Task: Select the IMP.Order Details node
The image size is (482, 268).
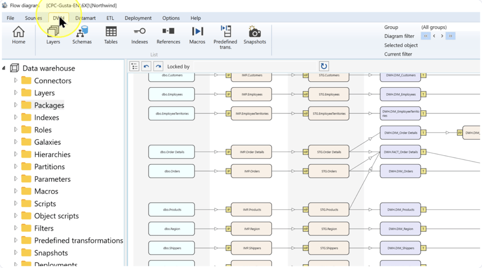Action: (252, 152)
